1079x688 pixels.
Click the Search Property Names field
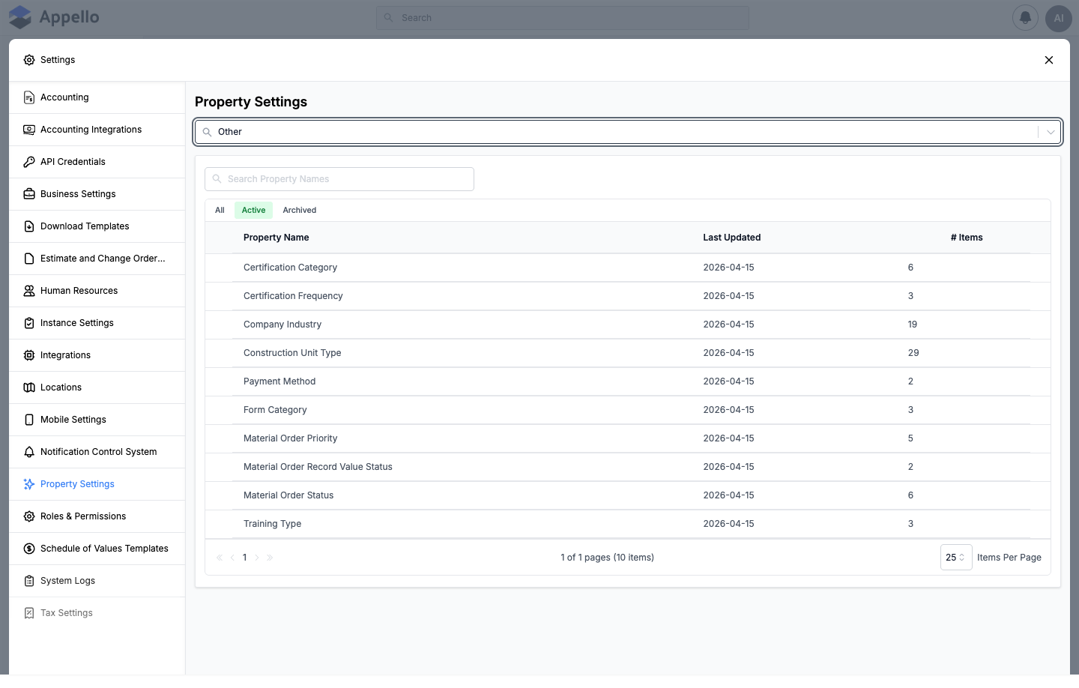click(339, 179)
